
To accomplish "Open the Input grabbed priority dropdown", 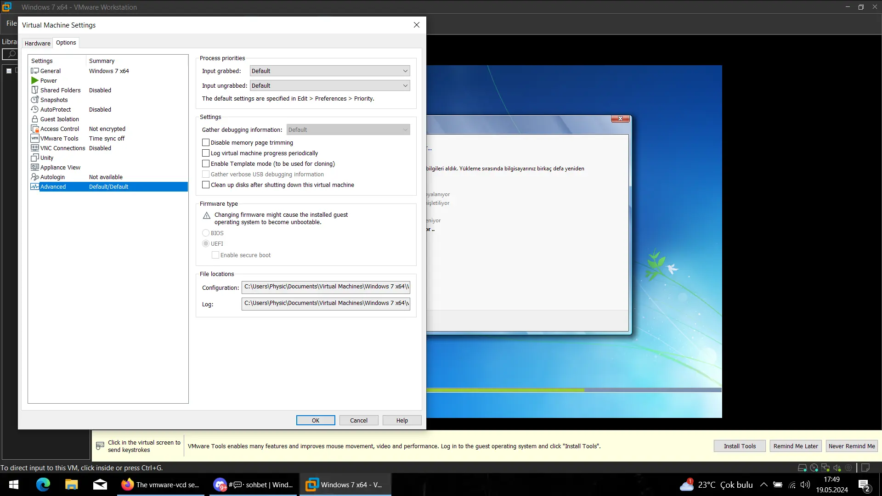I will 330,71.
